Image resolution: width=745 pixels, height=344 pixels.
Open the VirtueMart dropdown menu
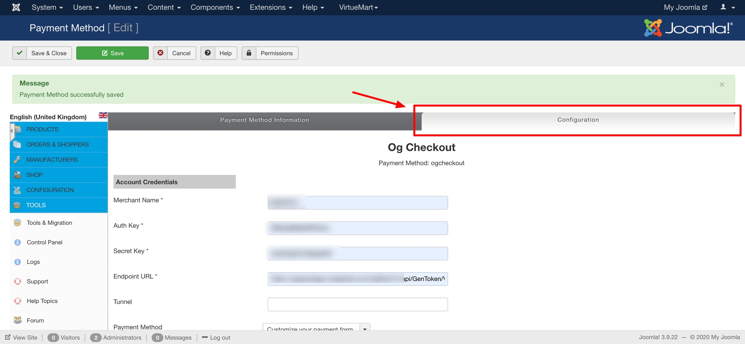[x=358, y=7]
